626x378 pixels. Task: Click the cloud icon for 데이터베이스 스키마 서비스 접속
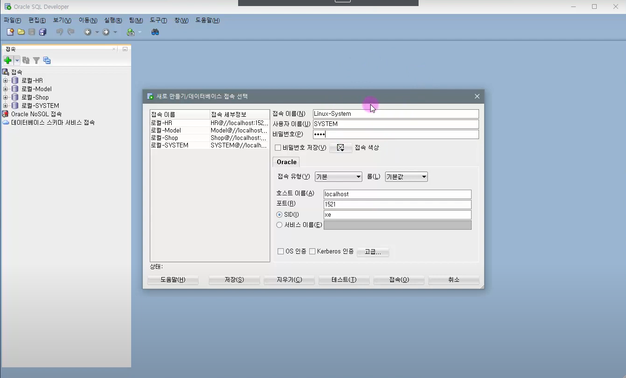[x=6, y=122]
